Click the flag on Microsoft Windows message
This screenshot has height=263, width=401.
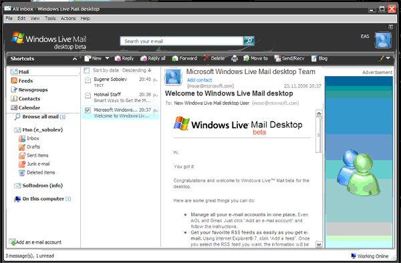155,111
